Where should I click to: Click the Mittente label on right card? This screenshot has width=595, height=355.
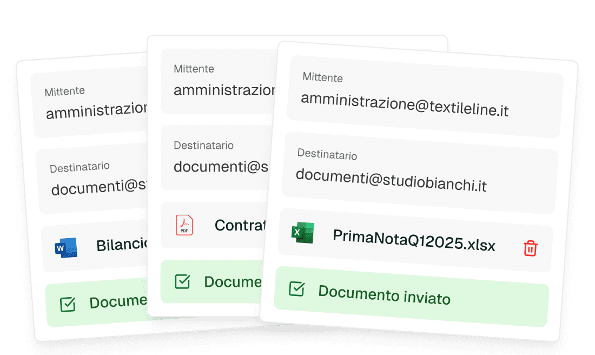pyautogui.click(x=322, y=77)
